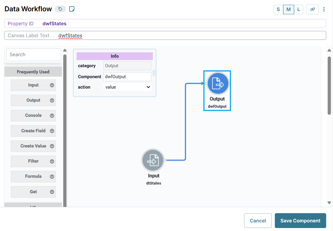Open help icon for Formula operator
The image size is (333, 231).
[52, 177]
